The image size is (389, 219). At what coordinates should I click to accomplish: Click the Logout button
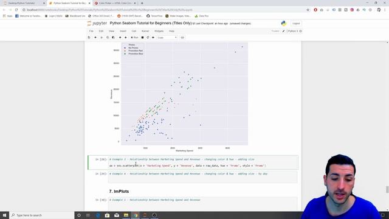[296, 23]
